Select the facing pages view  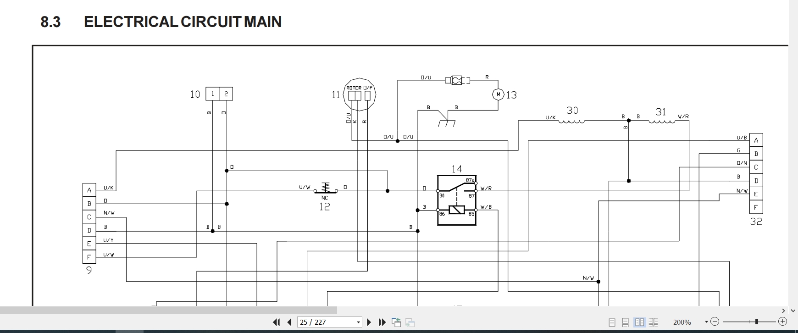[x=639, y=322]
